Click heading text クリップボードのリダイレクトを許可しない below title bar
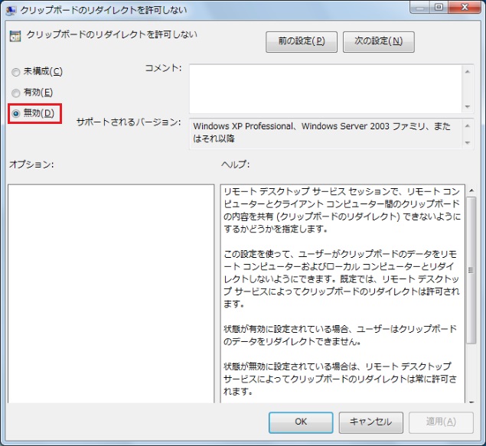Screen dimensions: 486x446 112,34
